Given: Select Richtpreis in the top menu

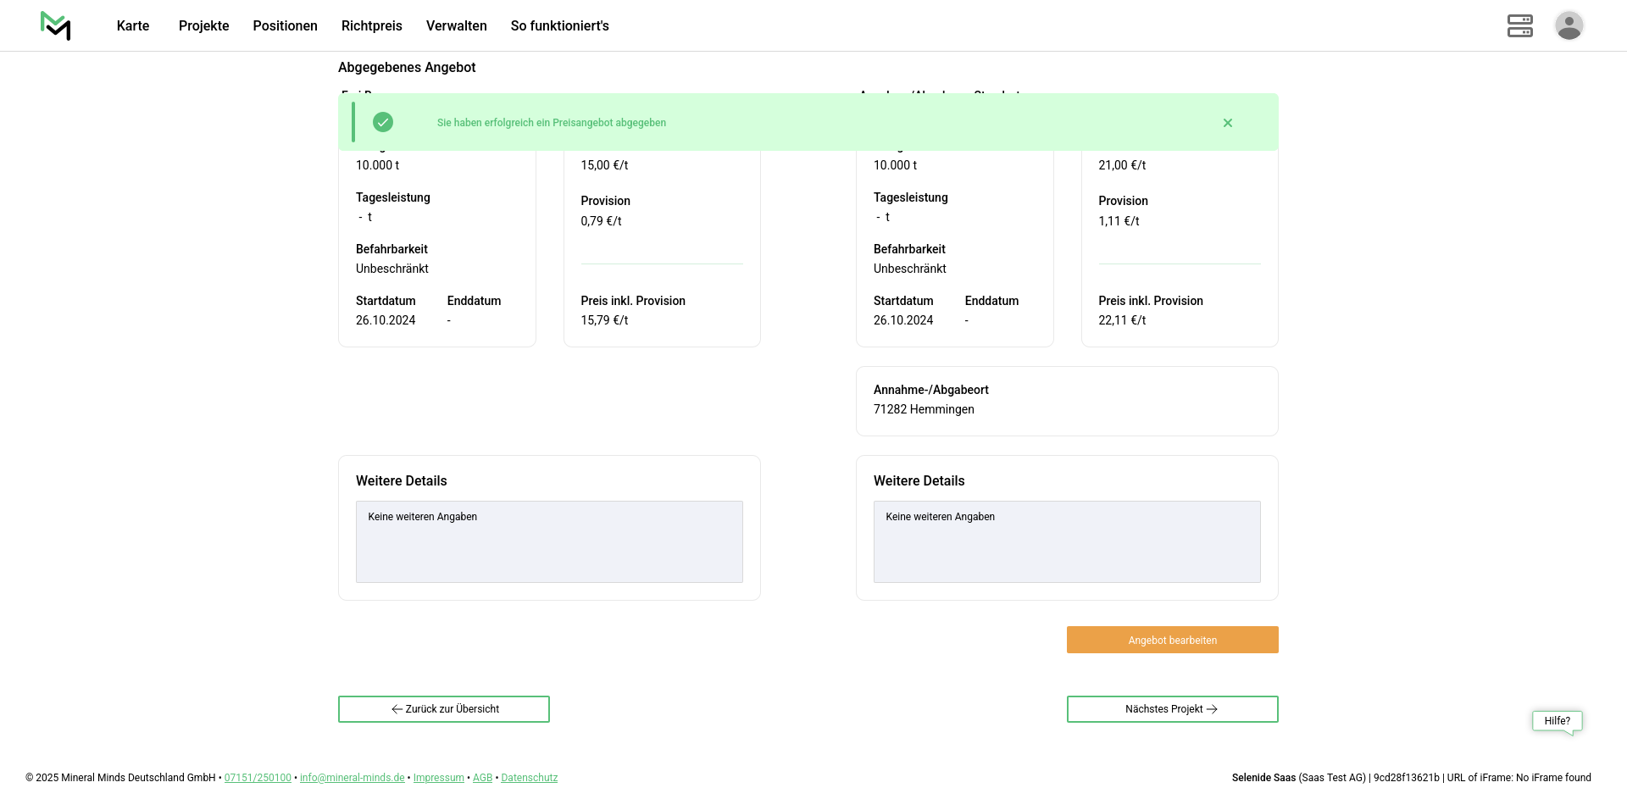Looking at the screenshot, I should click(x=371, y=25).
